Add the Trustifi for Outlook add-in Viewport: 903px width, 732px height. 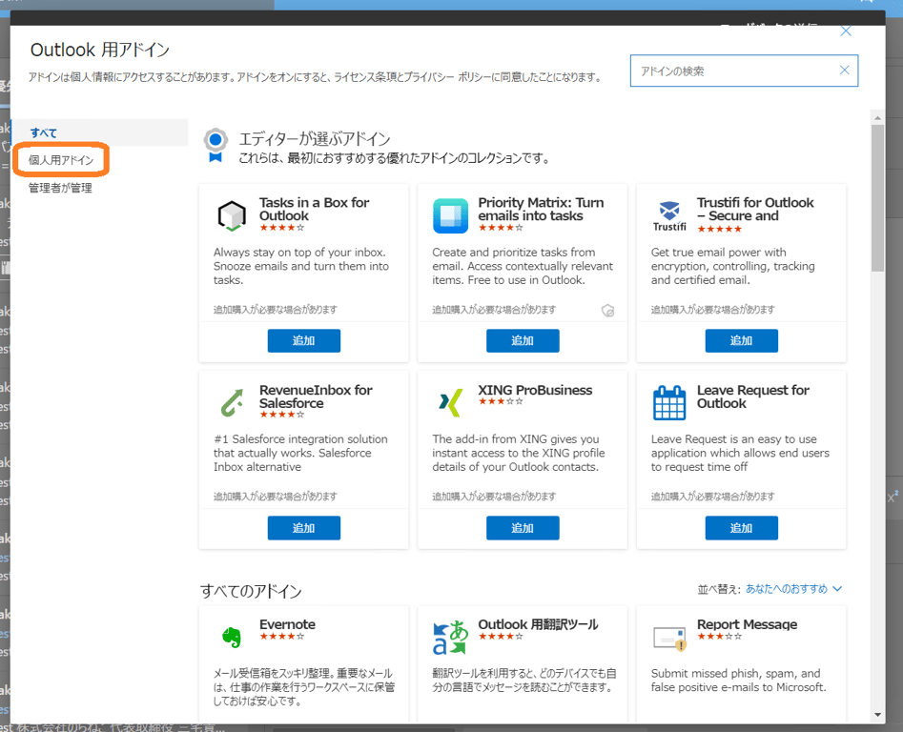[x=742, y=340]
